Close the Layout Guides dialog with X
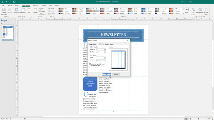Image resolution: width=214 pixels, height=120 pixels. (x=128, y=40)
